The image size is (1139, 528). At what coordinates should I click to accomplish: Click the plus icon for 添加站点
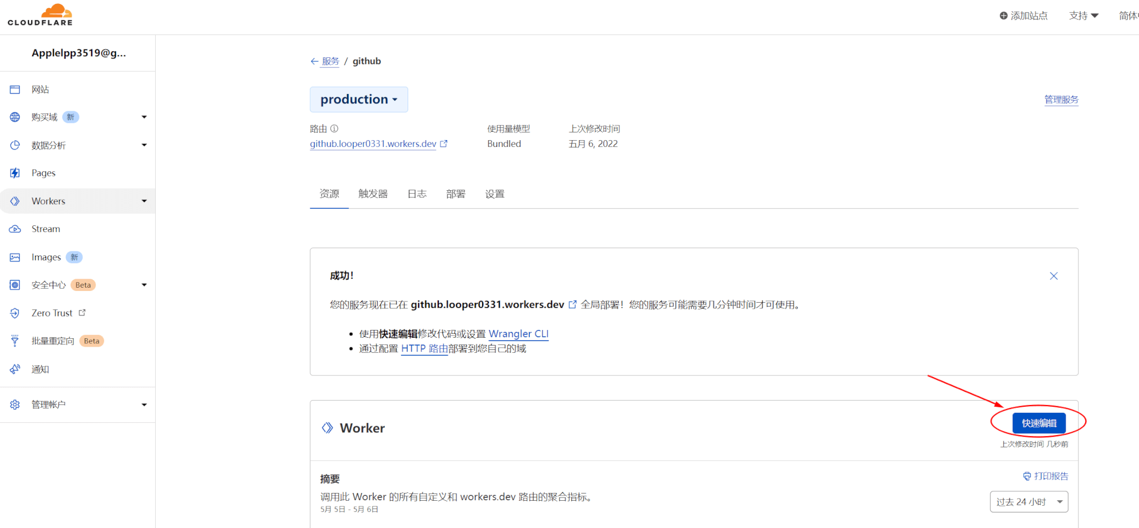pos(1003,16)
